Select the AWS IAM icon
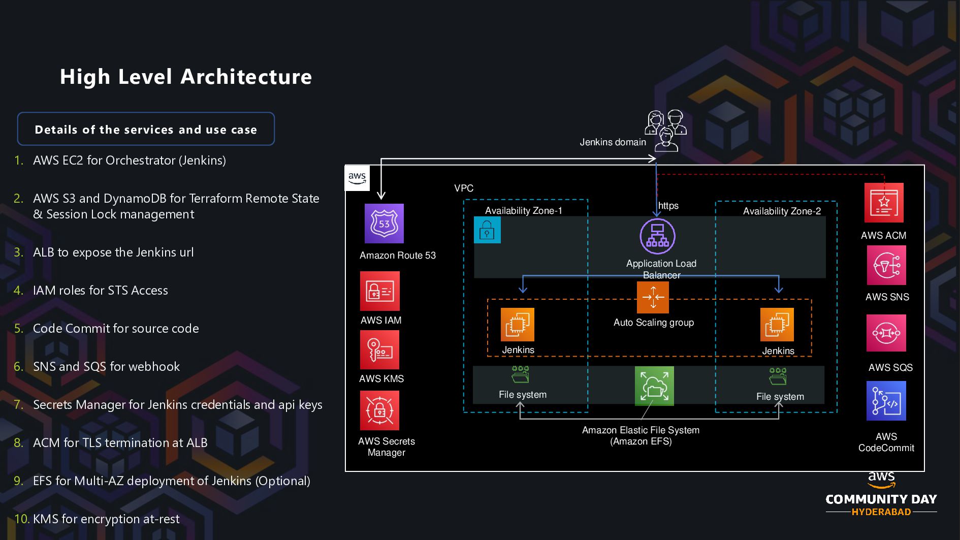The width and height of the screenshot is (960, 540). [380, 291]
